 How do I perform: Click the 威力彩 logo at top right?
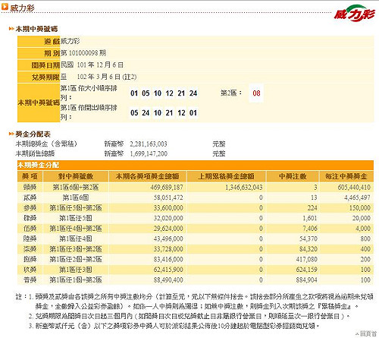tap(354, 13)
